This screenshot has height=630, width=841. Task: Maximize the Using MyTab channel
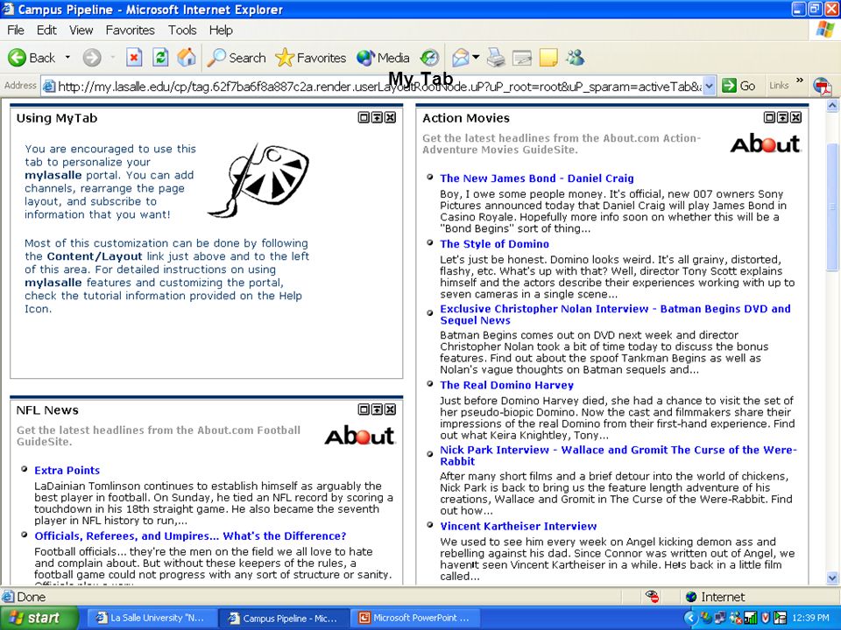364,117
